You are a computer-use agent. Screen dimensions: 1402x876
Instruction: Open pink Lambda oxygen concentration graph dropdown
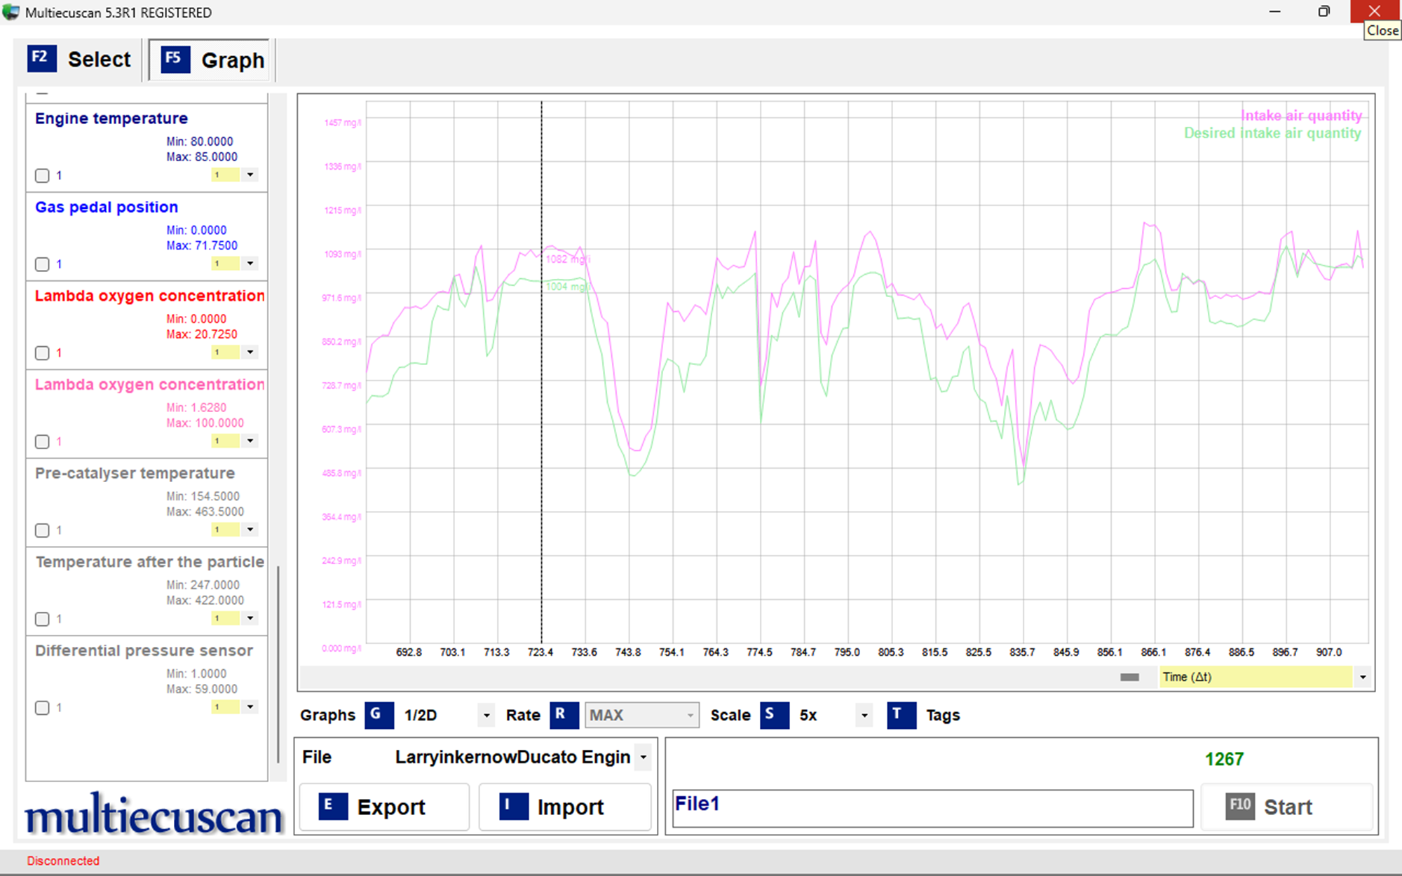tap(250, 441)
